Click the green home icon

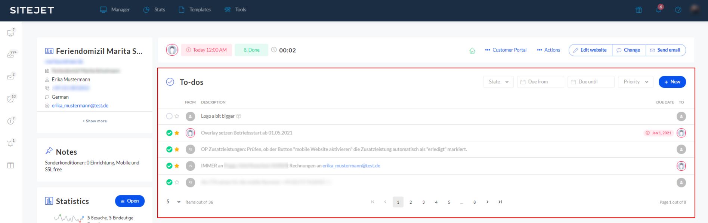pyautogui.click(x=472, y=50)
